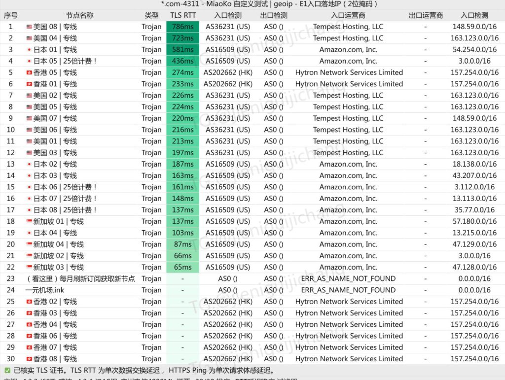Click the Singapore flag beside 新加坡 01 | 专线
The image size is (505, 380).
pos(29,221)
